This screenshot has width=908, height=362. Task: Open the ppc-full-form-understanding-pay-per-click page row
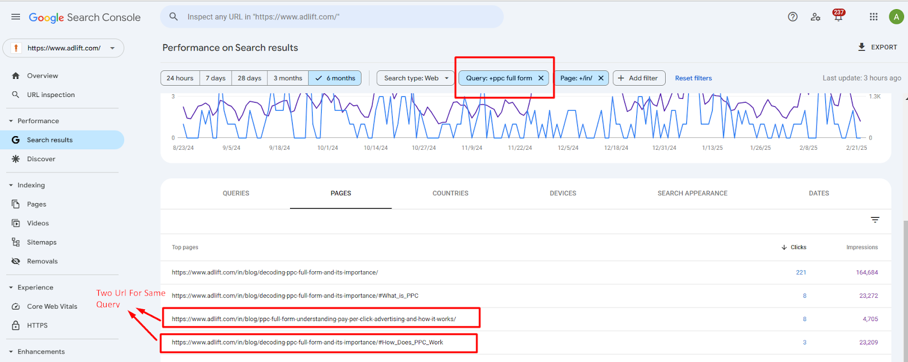coord(526,319)
